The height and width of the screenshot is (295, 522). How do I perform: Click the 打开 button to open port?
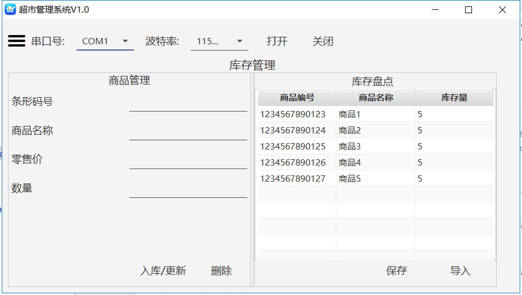277,41
